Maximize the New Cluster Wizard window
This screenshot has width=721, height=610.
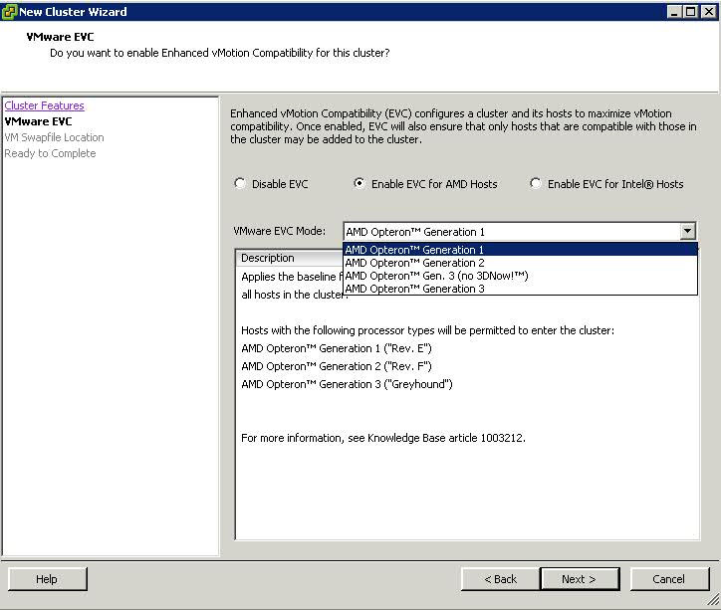coord(691,12)
